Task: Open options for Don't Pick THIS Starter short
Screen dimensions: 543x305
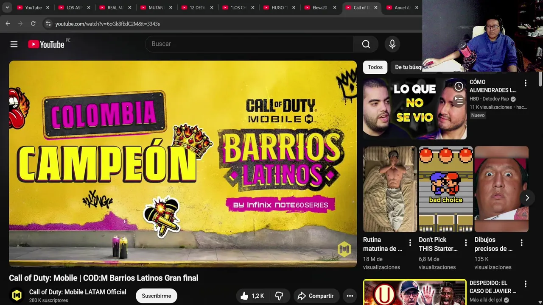Action: tap(466, 243)
